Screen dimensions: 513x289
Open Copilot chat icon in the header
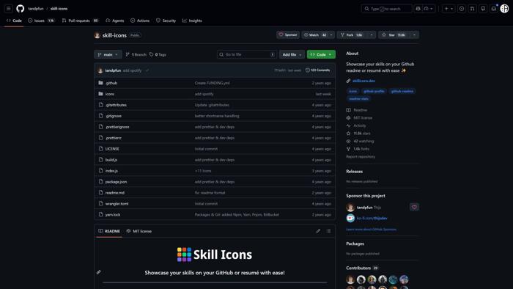coord(418,9)
